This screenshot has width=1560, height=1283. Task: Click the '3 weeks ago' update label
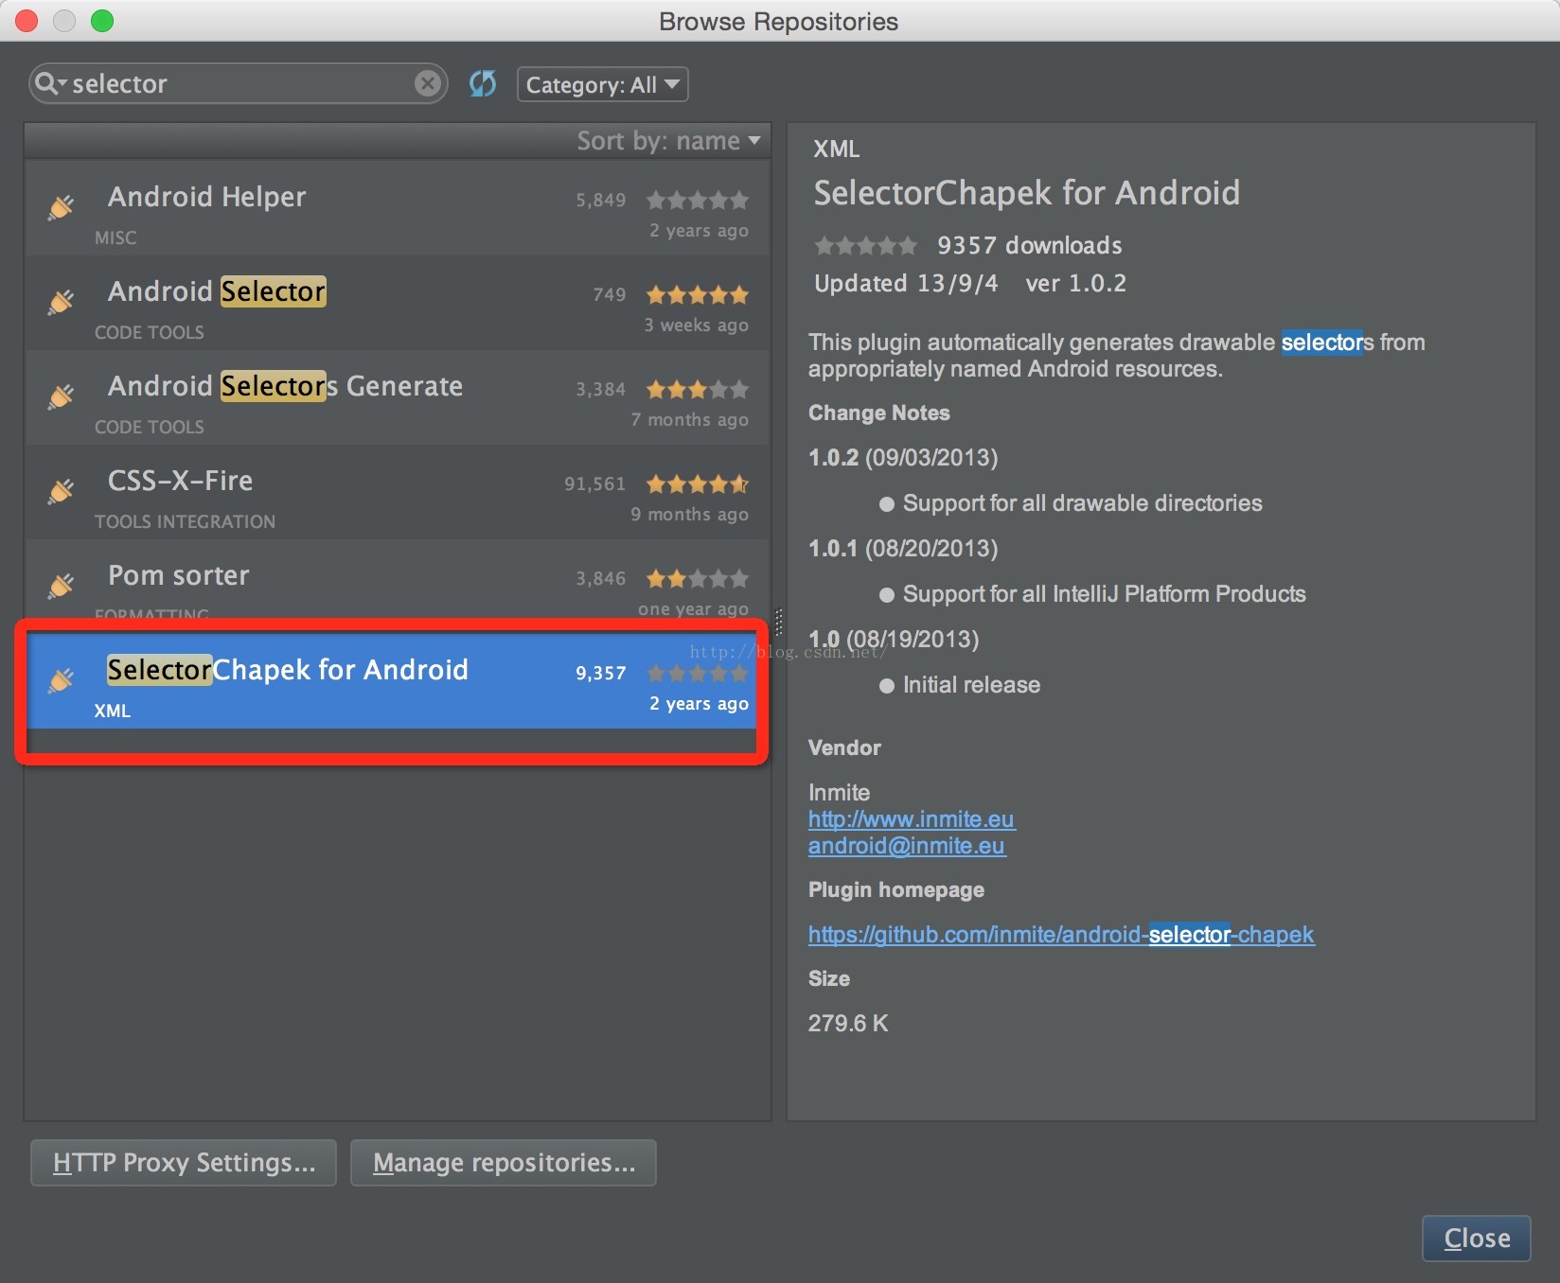[x=697, y=325]
